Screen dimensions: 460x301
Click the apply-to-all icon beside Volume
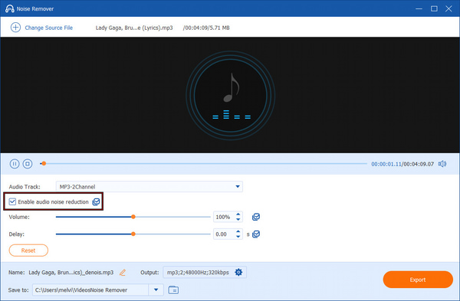click(x=256, y=217)
